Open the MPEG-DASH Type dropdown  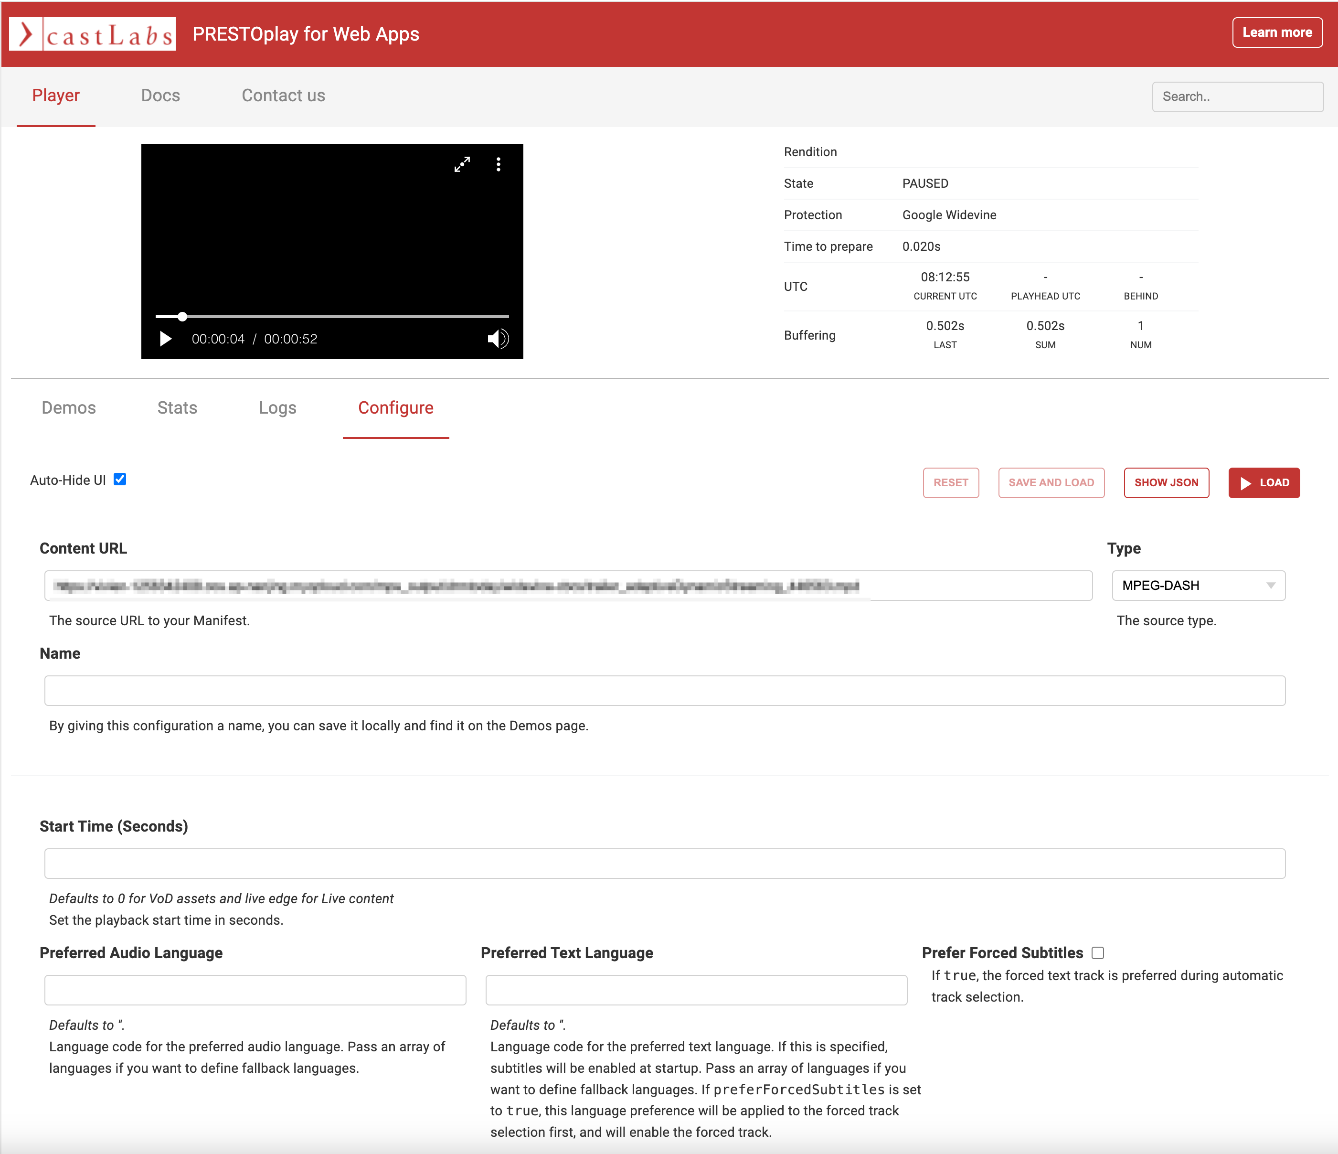tap(1198, 585)
